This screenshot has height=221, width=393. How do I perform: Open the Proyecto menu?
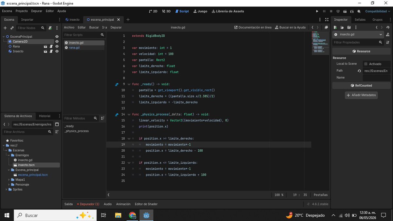pyautogui.click(x=22, y=11)
